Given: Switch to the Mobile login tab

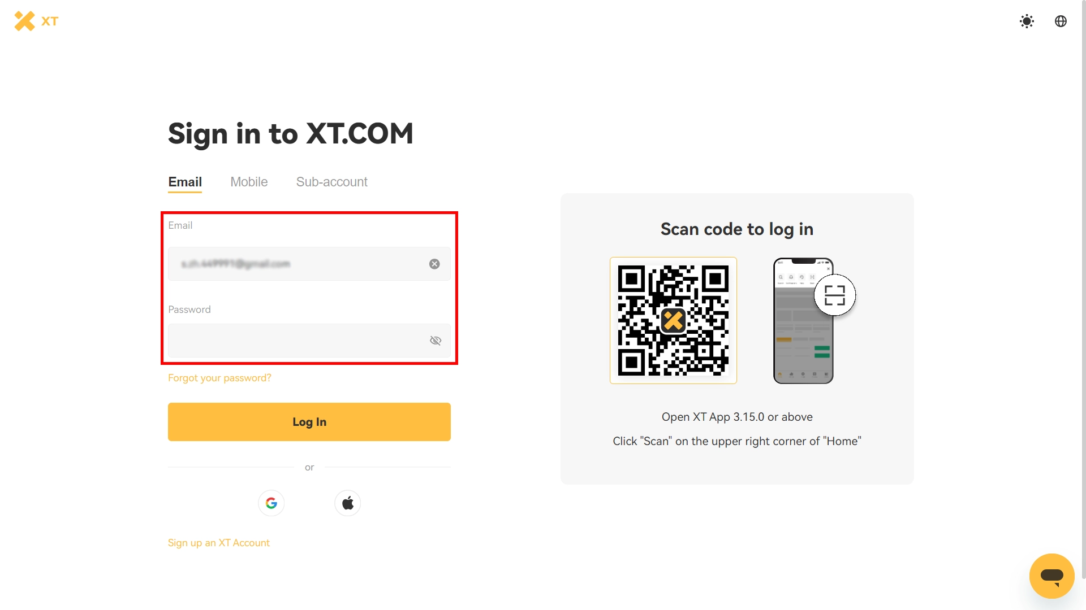Looking at the screenshot, I should [249, 182].
